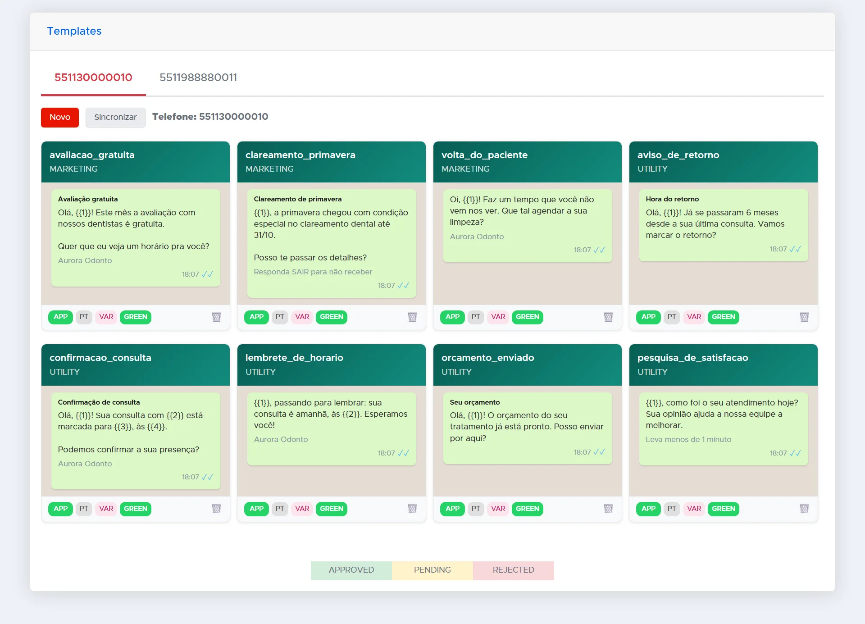Viewport: 865px width, 624px height.
Task: Click VAR badge on confirmacao_consulta card
Action: click(x=106, y=509)
